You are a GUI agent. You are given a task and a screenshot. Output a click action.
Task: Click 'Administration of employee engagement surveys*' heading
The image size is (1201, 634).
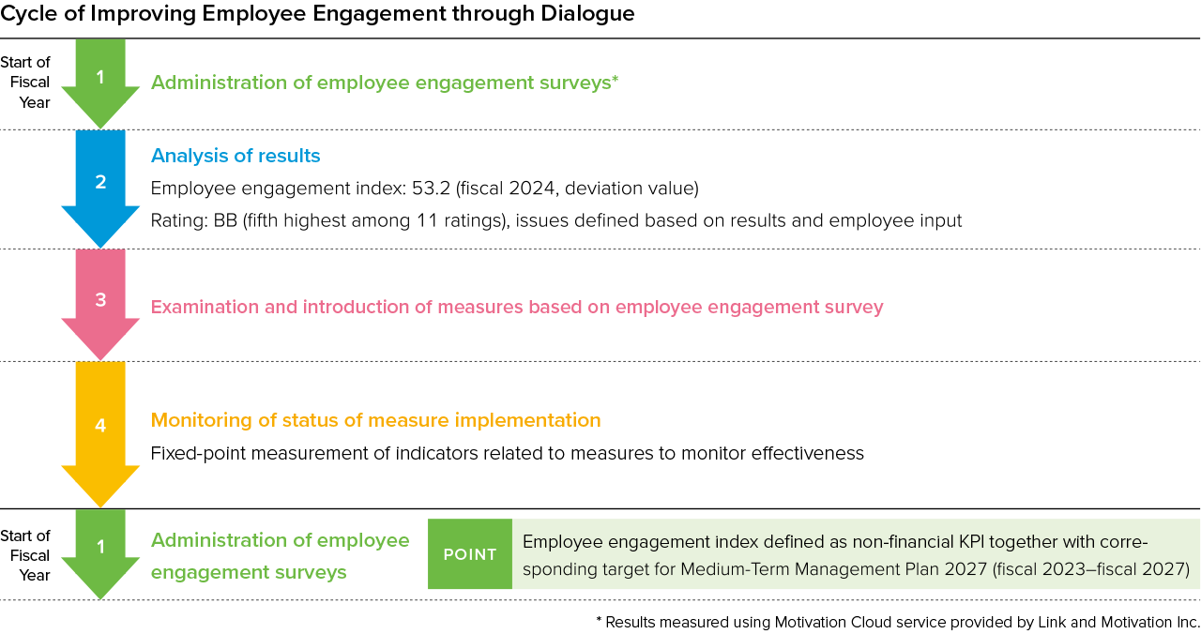pyautogui.click(x=385, y=83)
